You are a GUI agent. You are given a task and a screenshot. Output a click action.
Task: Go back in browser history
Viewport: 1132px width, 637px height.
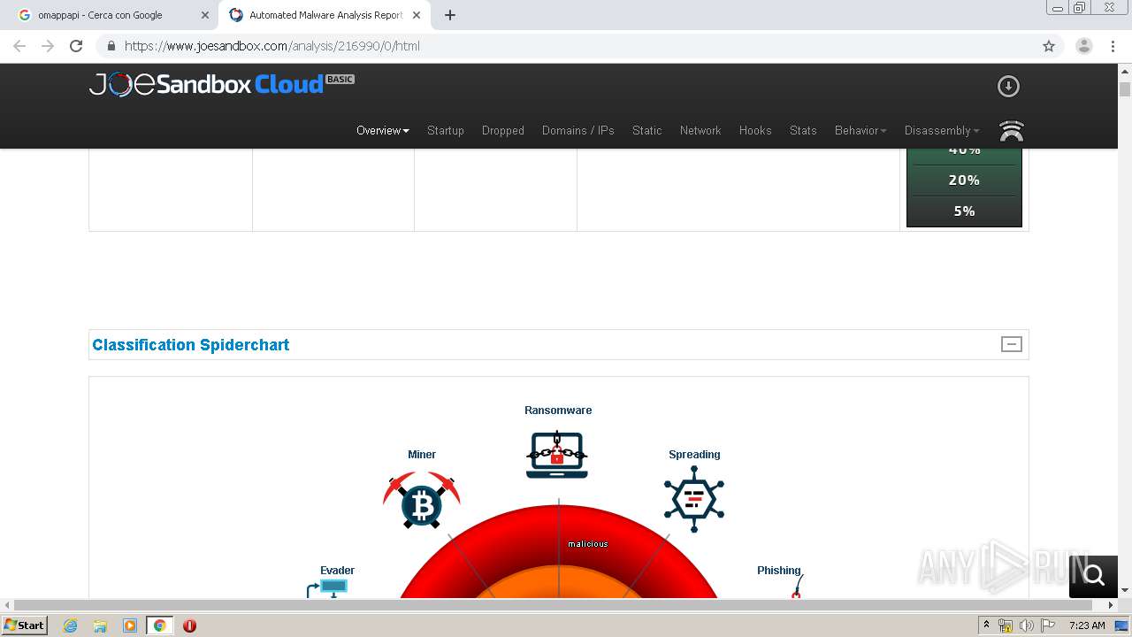19,46
